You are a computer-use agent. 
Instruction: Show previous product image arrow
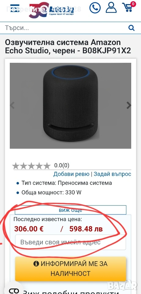(12, 105)
